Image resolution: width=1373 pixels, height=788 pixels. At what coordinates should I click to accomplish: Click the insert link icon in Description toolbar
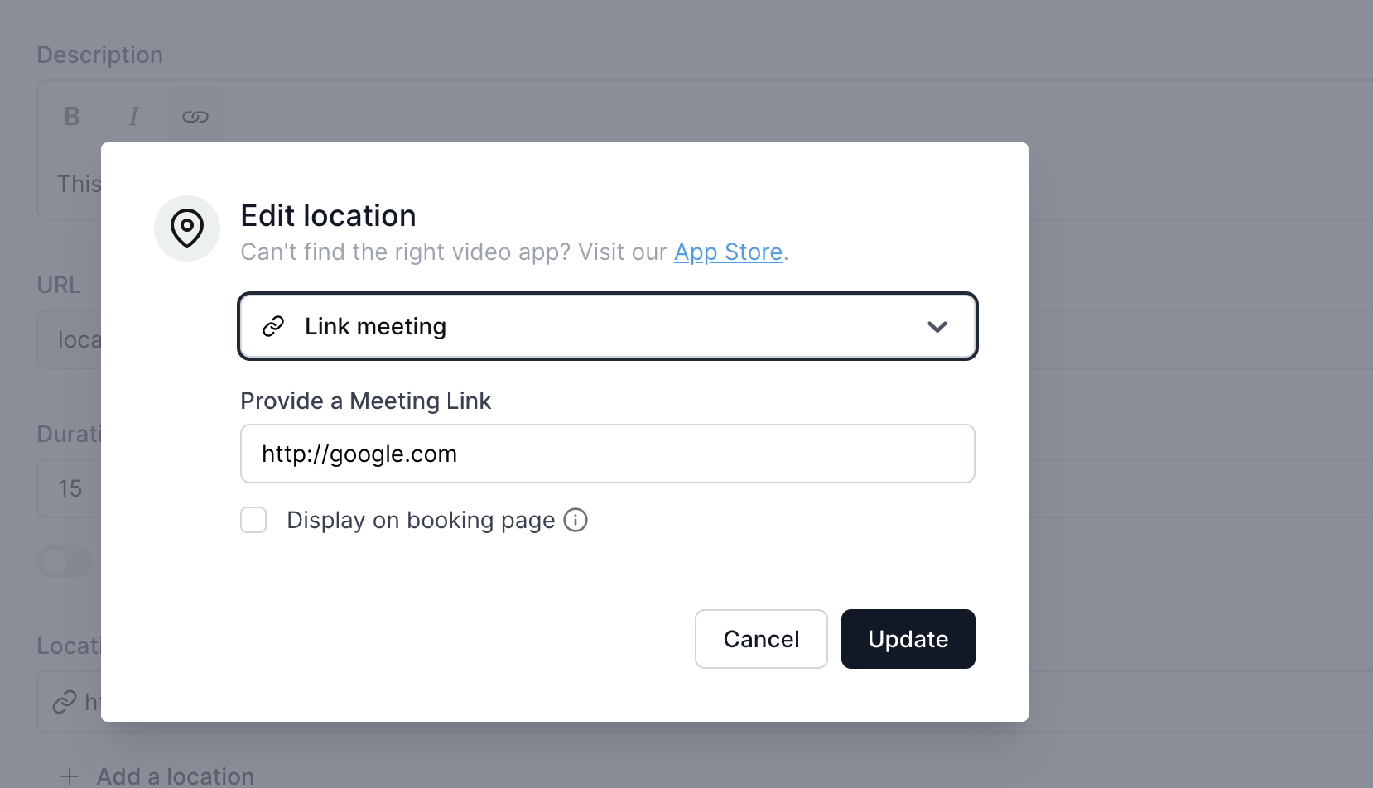[x=195, y=116]
